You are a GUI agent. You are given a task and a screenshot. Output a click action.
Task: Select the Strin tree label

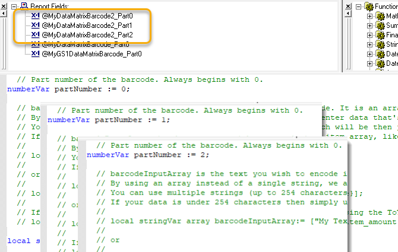(x=392, y=44)
